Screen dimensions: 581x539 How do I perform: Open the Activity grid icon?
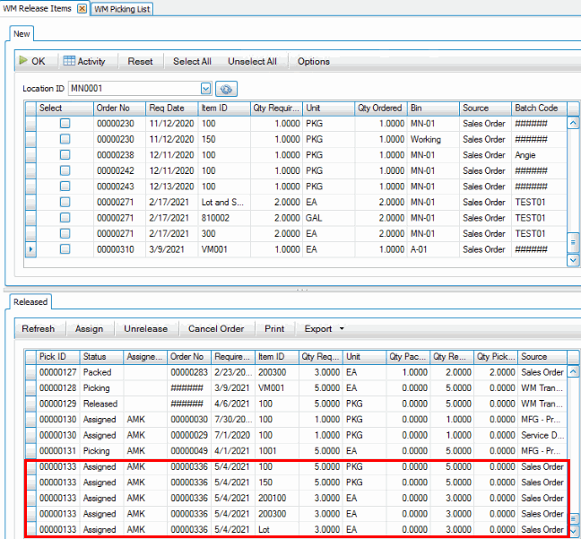click(69, 62)
